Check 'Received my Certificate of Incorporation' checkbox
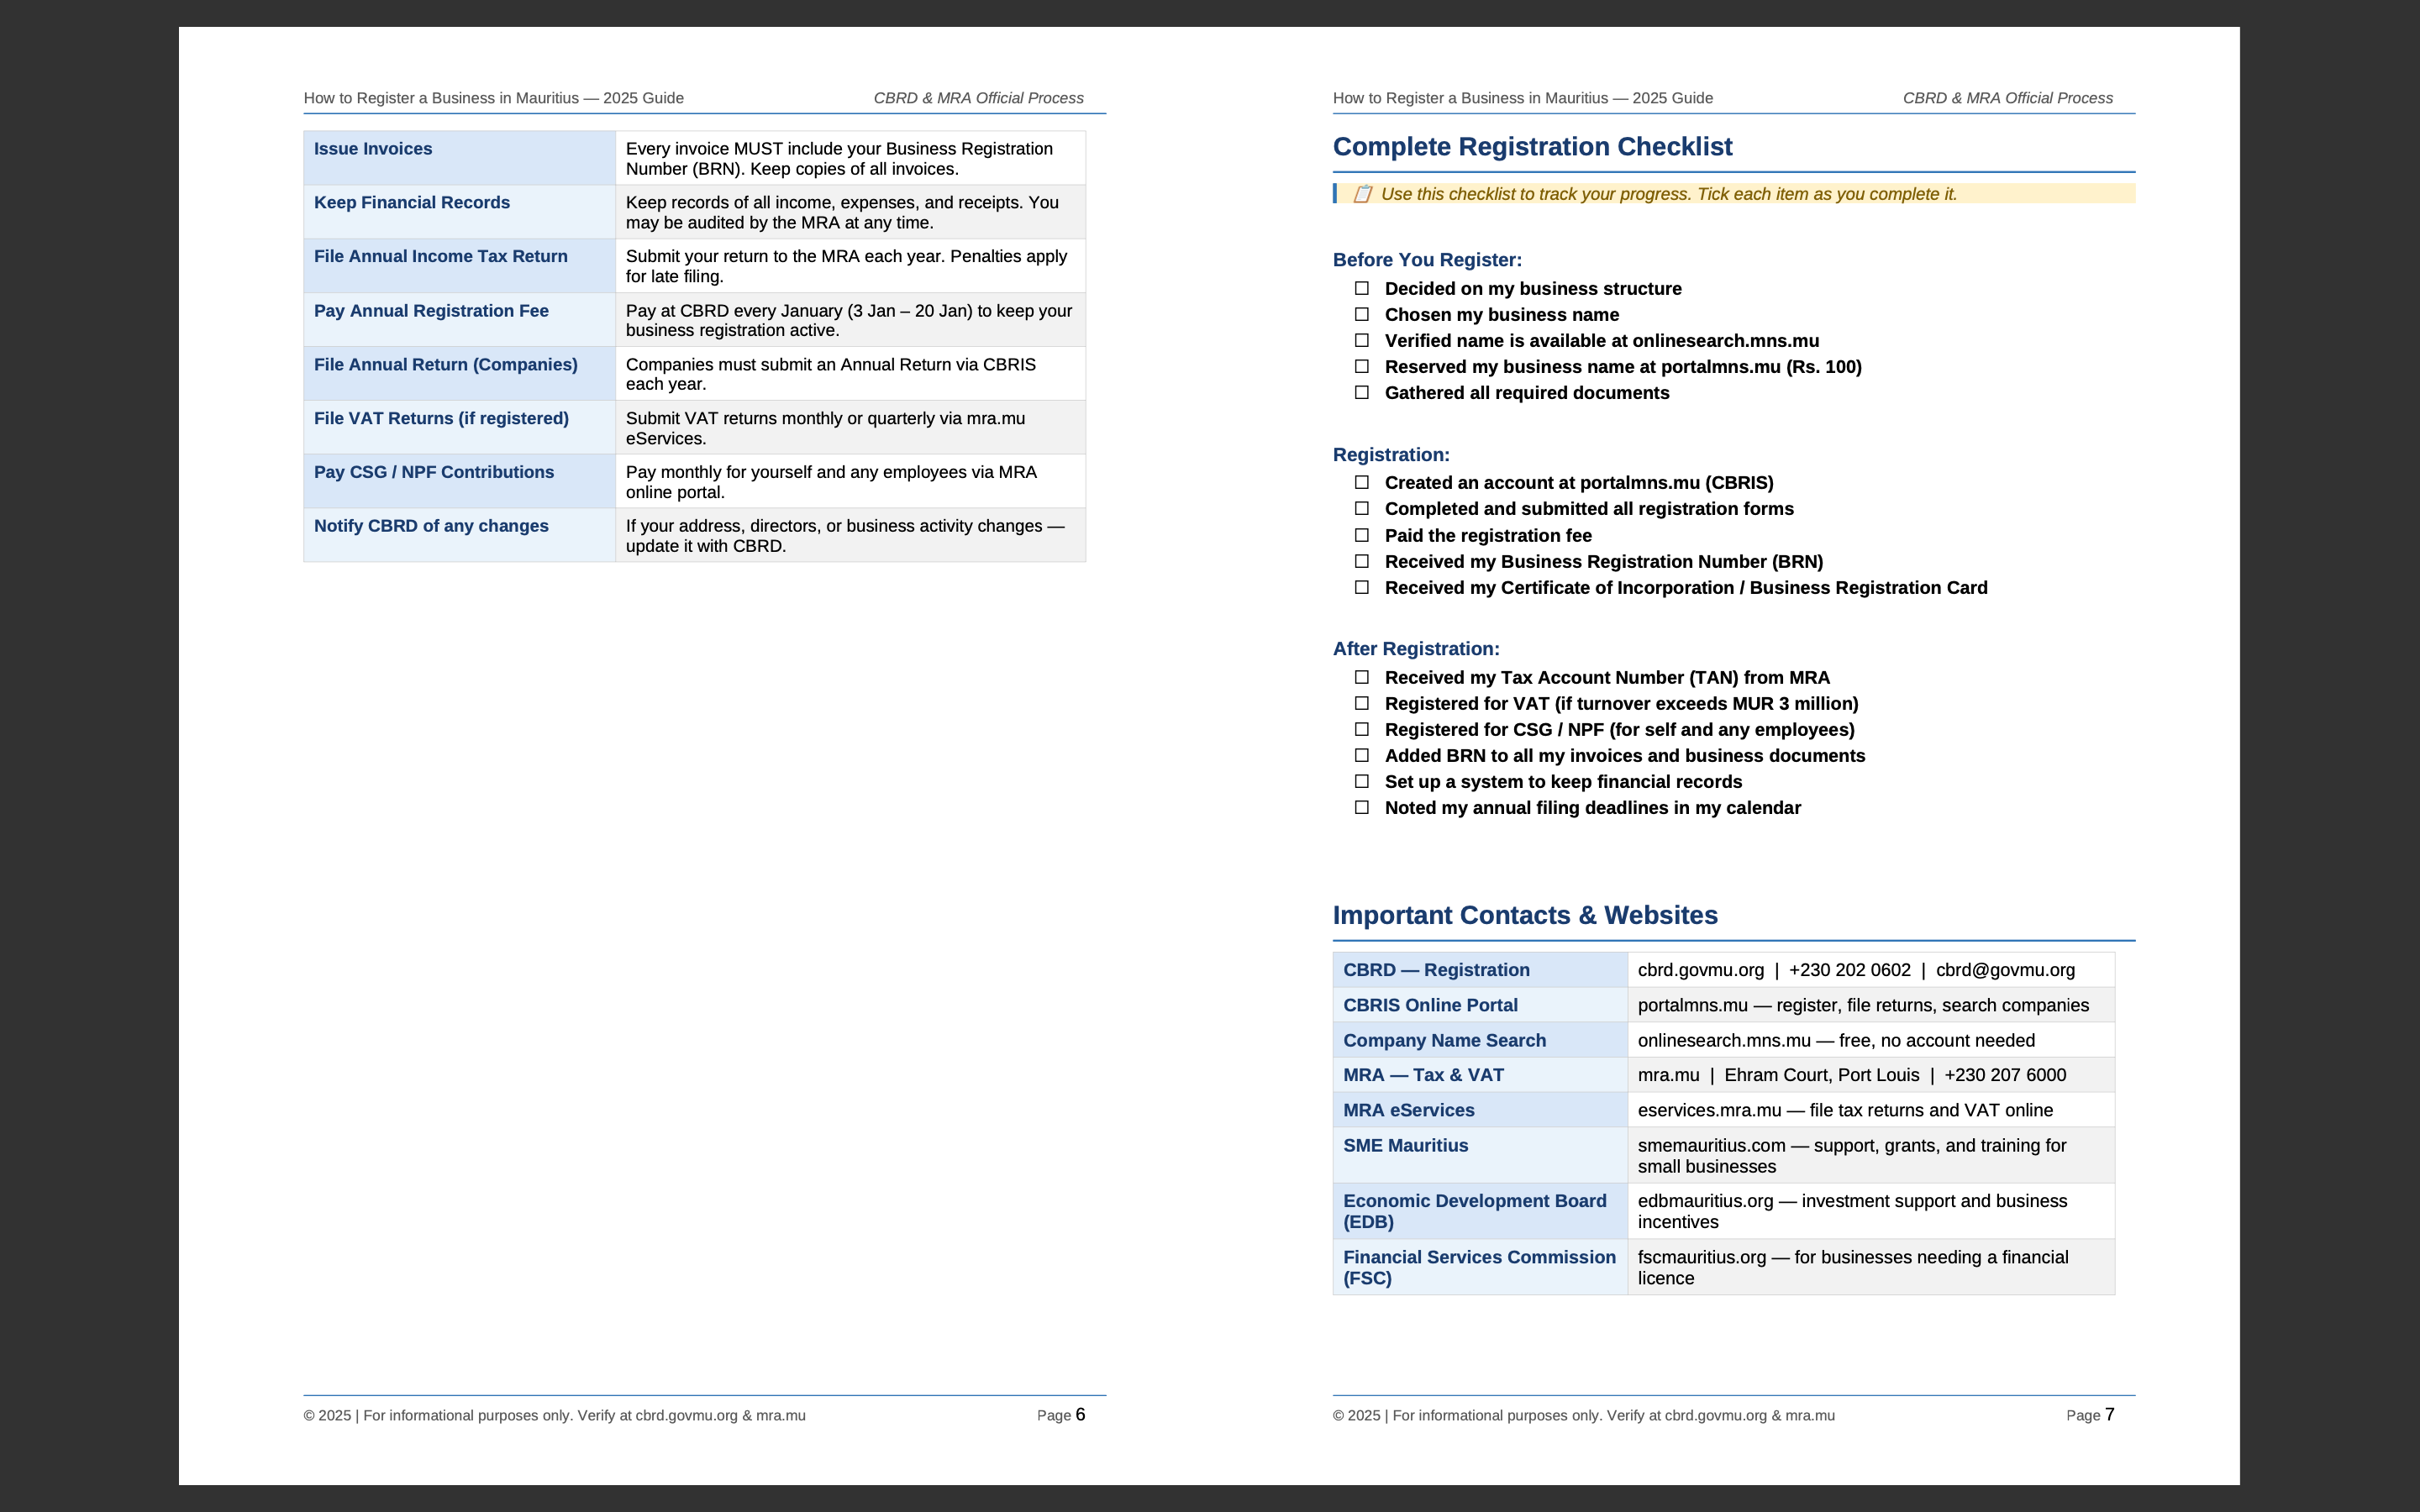 point(1361,588)
